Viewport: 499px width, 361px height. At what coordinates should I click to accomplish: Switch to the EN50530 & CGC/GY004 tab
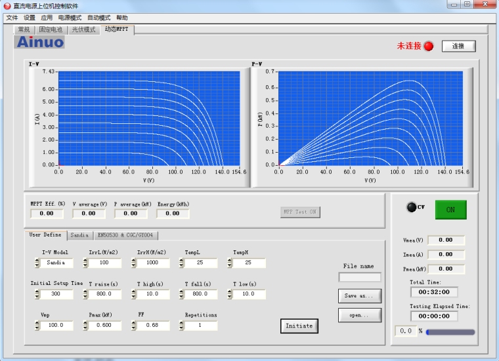pos(125,235)
